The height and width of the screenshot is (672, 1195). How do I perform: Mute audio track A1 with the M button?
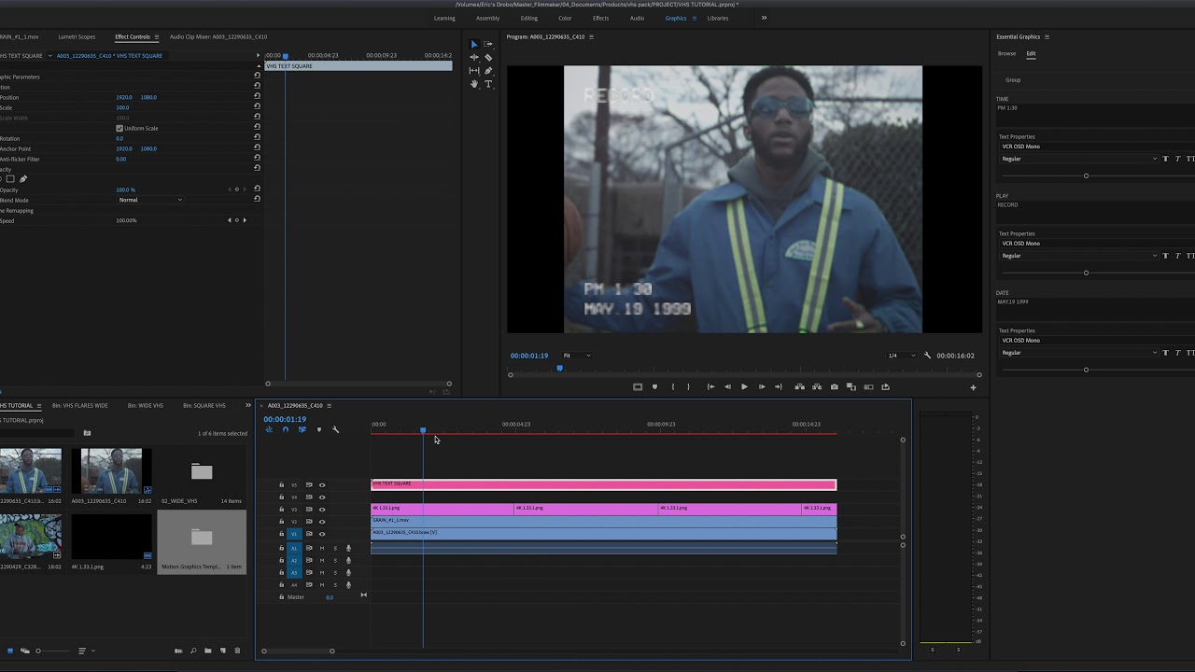click(322, 548)
